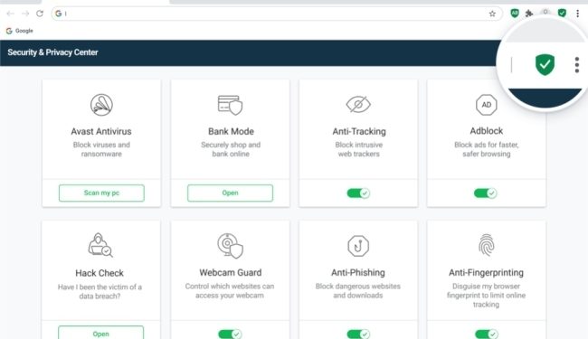Image resolution: width=588 pixels, height=339 pixels.
Task: Click the Webcam Guard camera icon
Action: 231,246
